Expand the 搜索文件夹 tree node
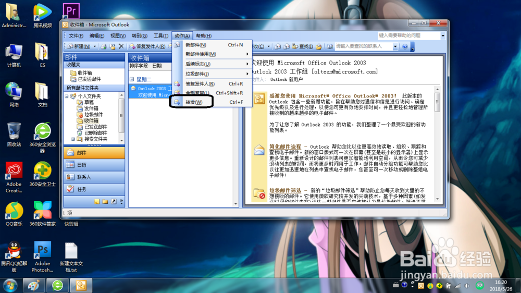This screenshot has width=521, height=293. point(73,139)
